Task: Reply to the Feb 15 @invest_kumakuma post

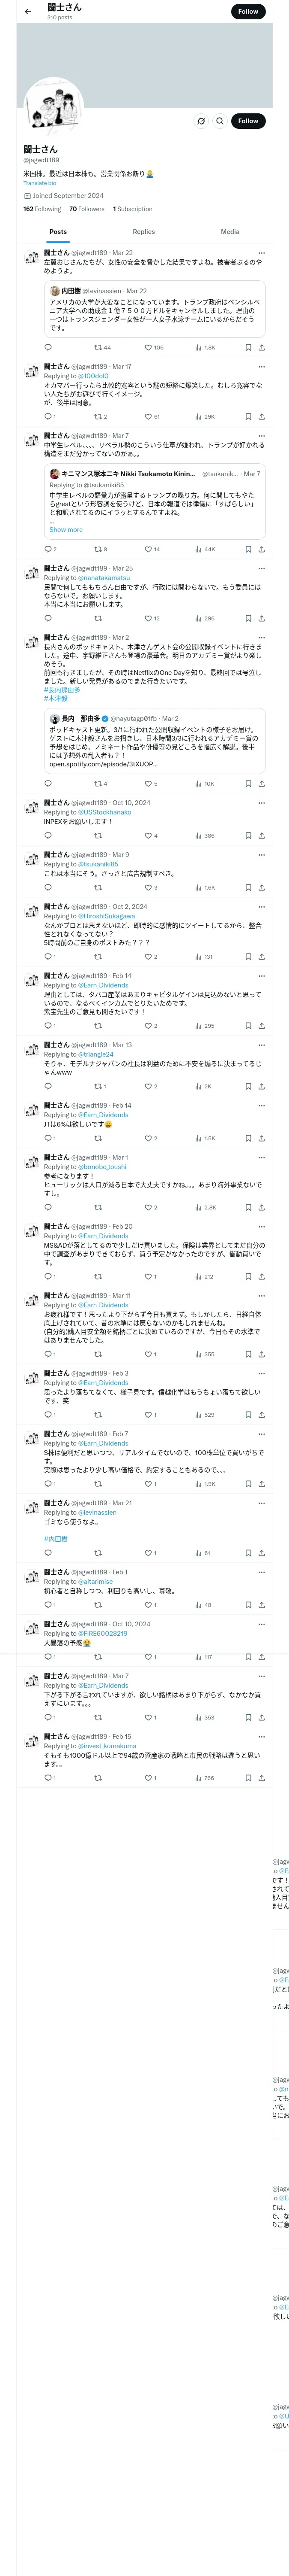Action: [x=48, y=1778]
